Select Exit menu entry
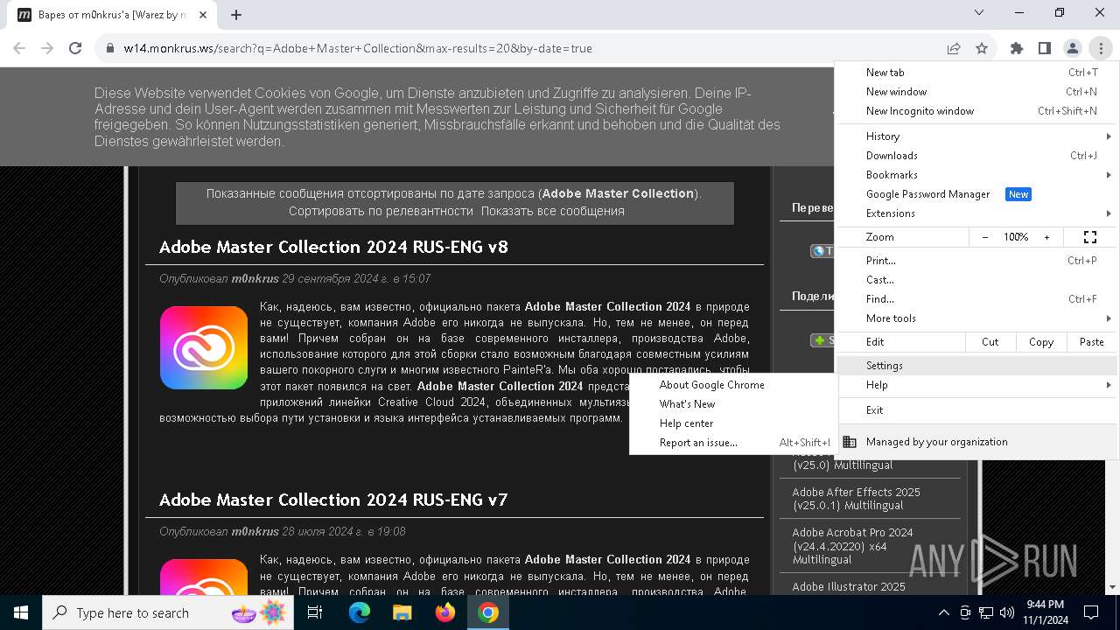 [x=977, y=410]
